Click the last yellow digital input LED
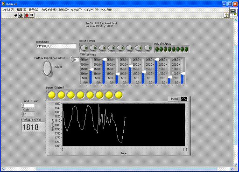The width and height of the screenshot is (239, 172). (x=119, y=95)
